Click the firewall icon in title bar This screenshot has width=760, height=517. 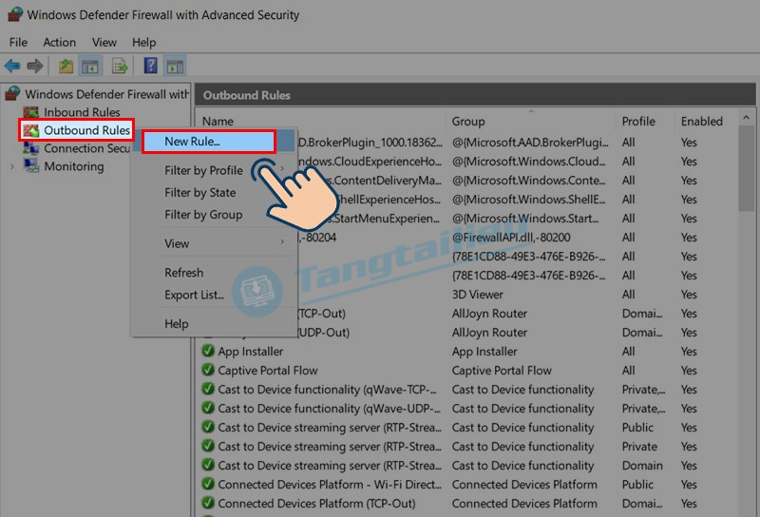click(14, 14)
